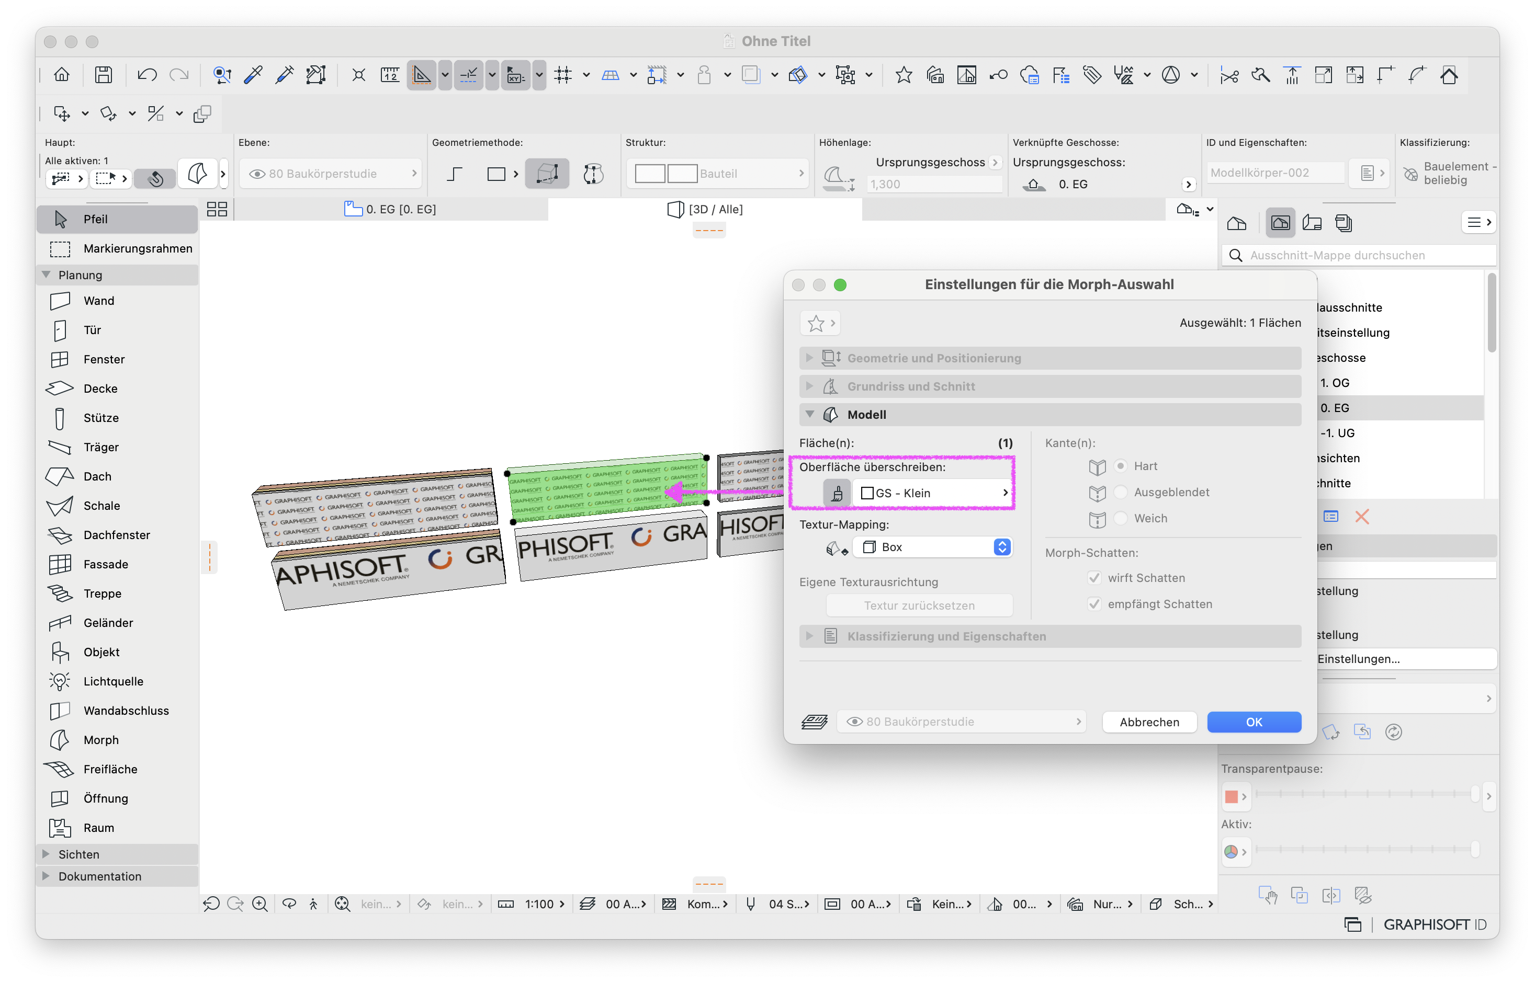The width and height of the screenshot is (1535, 983).
Task: Click the syringe inject parameters icon
Action: (x=285, y=75)
